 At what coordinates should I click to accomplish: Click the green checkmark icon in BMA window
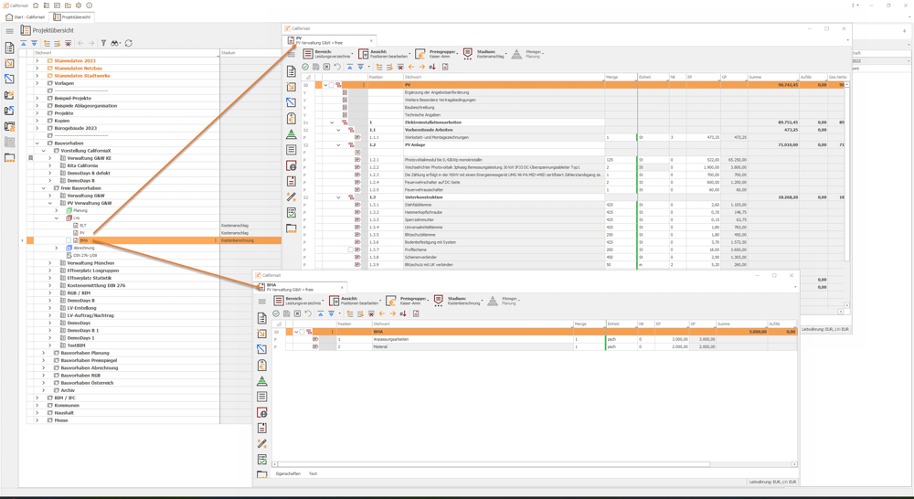(x=276, y=313)
